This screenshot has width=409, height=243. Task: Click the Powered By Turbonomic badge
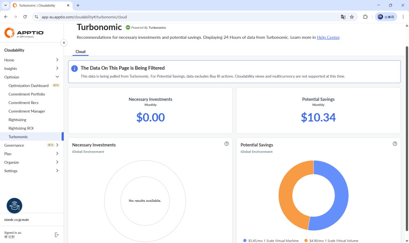pyautogui.click(x=146, y=28)
